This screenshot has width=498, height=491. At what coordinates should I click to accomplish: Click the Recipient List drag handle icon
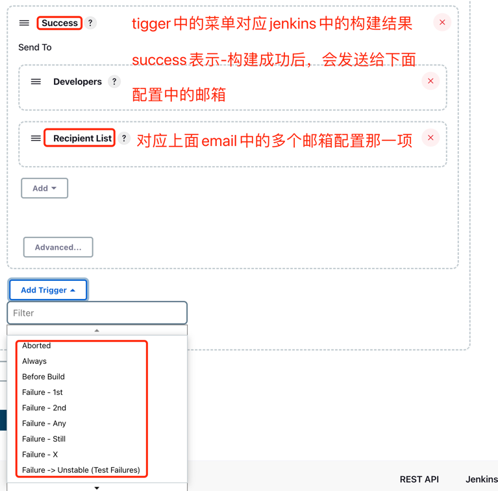[36, 138]
